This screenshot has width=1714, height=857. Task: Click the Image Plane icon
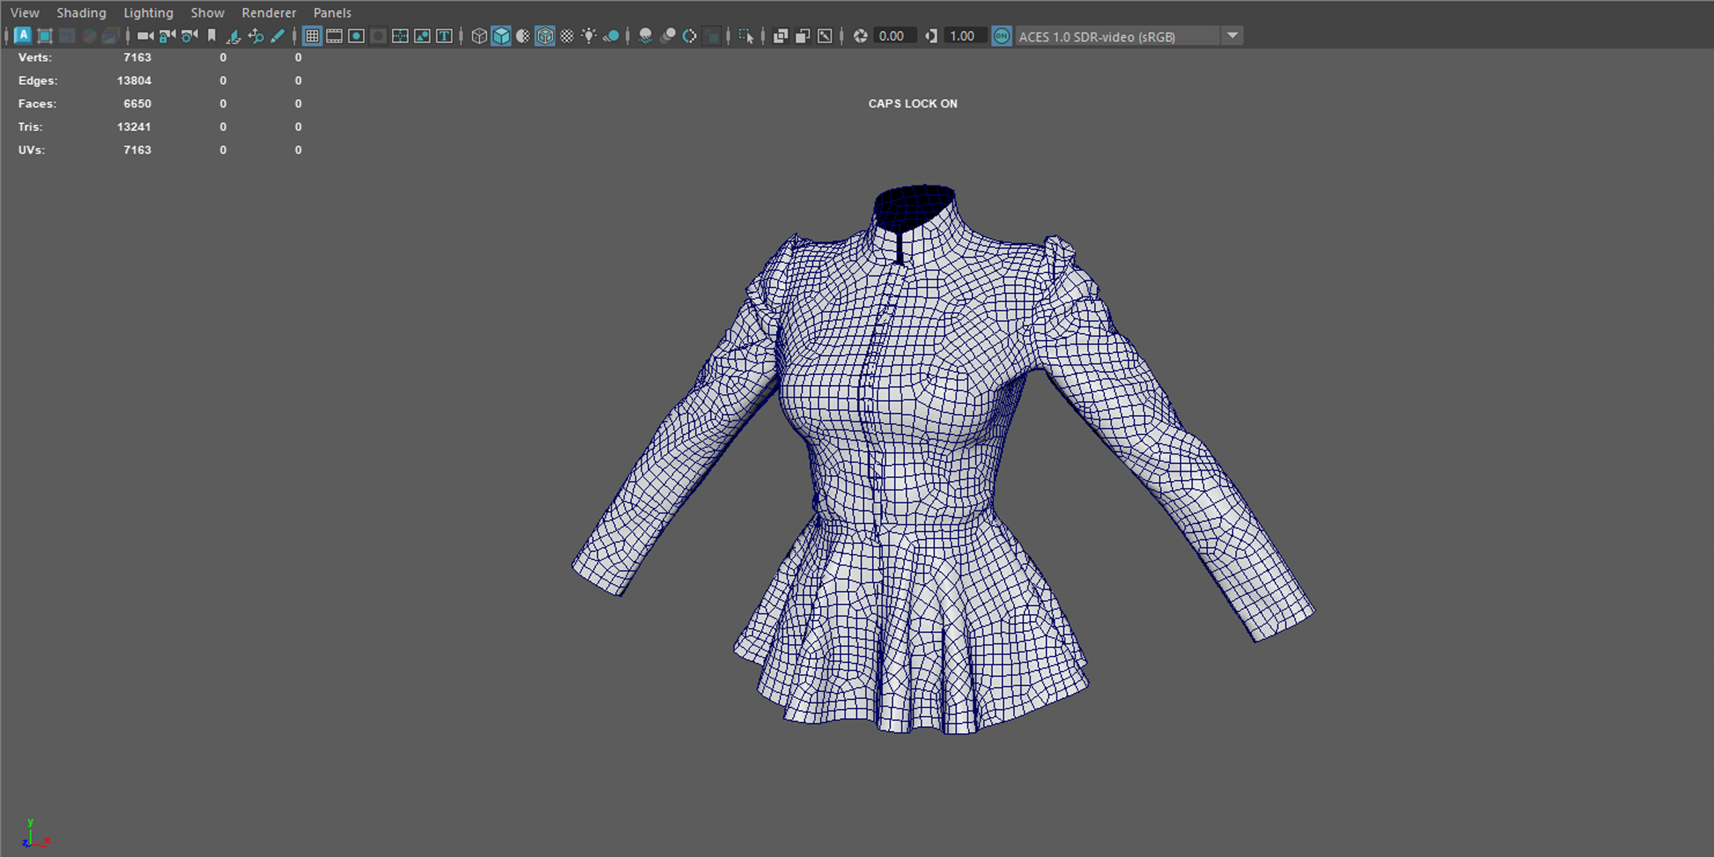233,36
